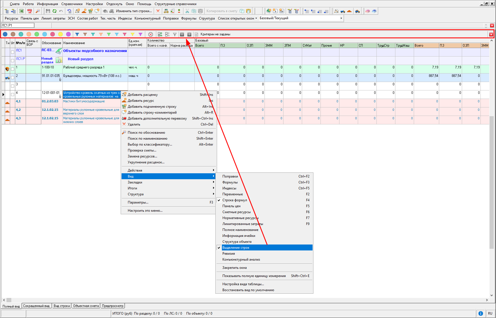Click the ЛС1.Р1 address field
This screenshot has height=318, width=496.
click(18, 25)
